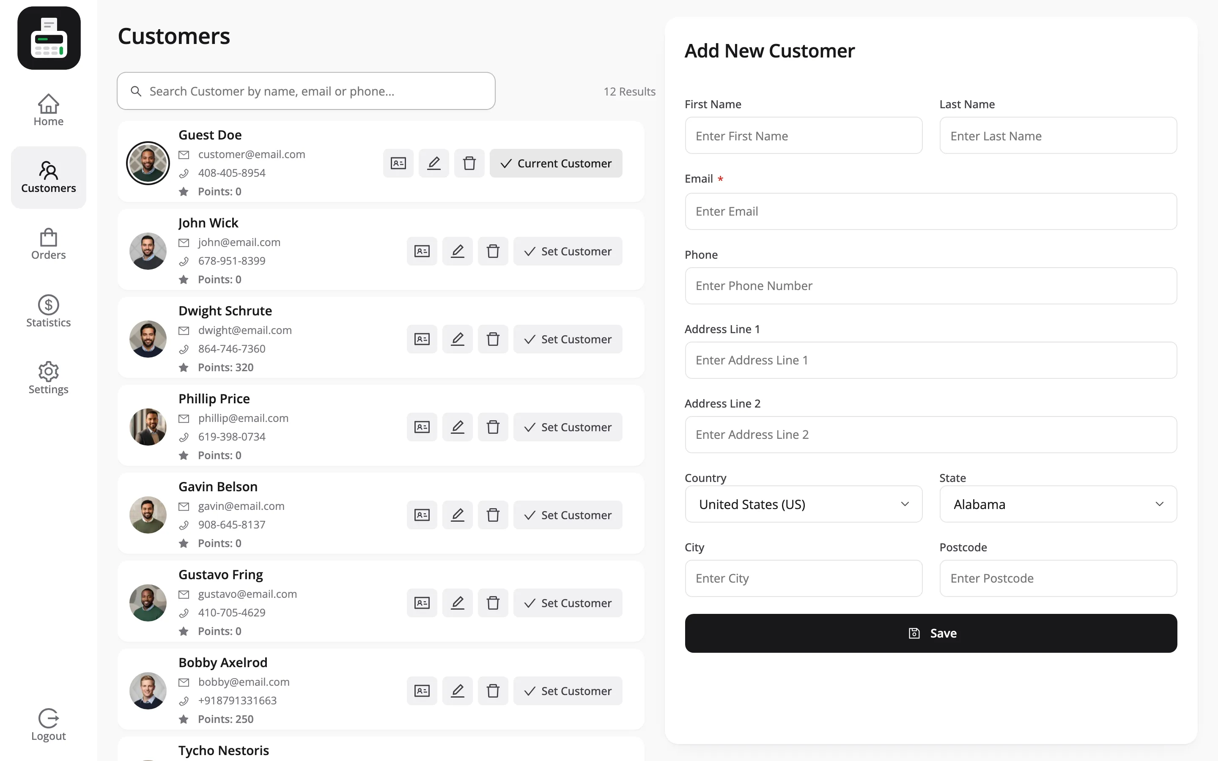Expand the Country dropdown
1218x761 pixels.
[x=803, y=504]
